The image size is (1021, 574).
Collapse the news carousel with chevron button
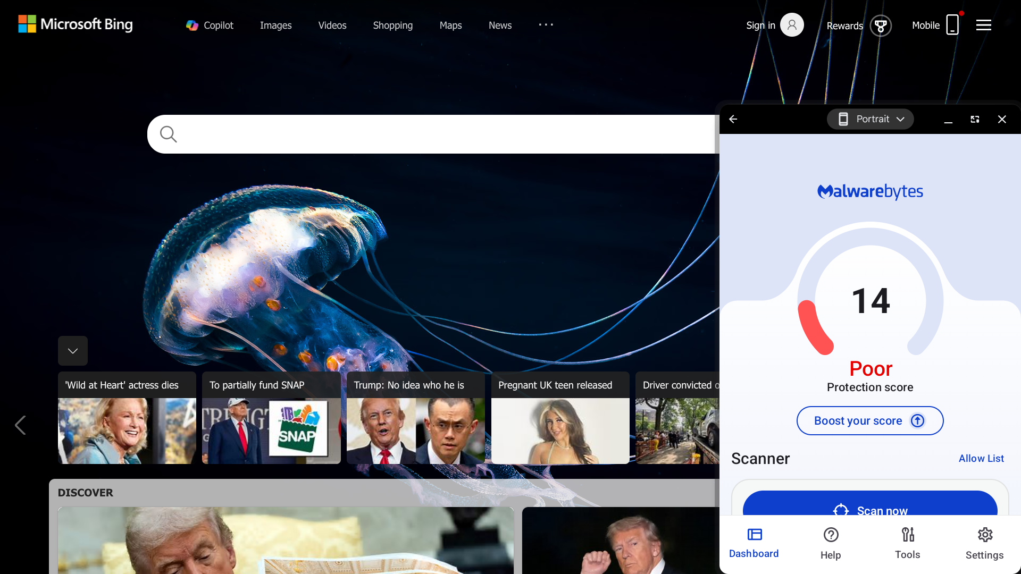pos(73,351)
